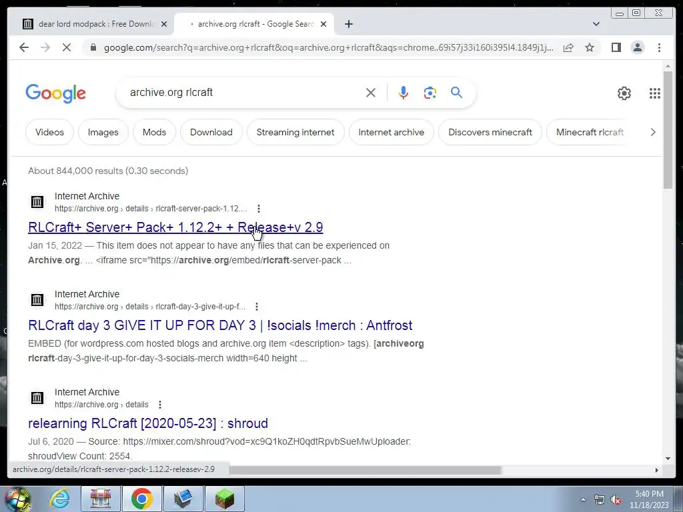Open the taskbar clock showing 5:40 PM
683x512 pixels.
pos(649,499)
